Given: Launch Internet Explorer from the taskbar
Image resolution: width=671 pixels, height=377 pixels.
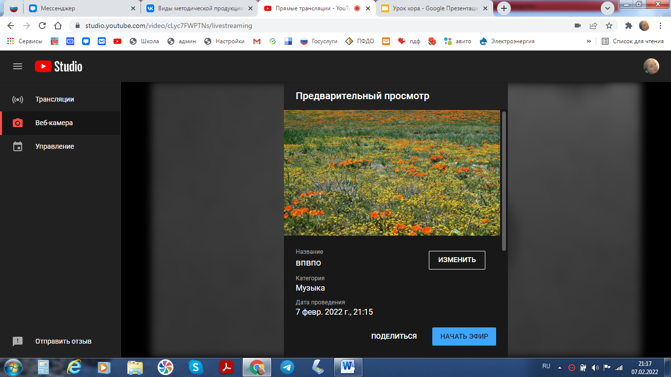Looking at the screenshot, I should (74, 367).
